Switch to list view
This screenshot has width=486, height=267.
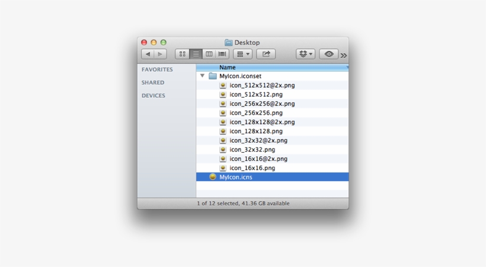(196, 54)
